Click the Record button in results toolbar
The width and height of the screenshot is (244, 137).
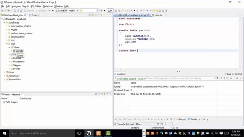tap(181, 119)
